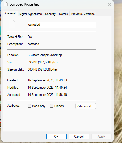The width and height of the screenshot is (122, 143).
Task: Switch to the General tab
Action: click(10, 13)
